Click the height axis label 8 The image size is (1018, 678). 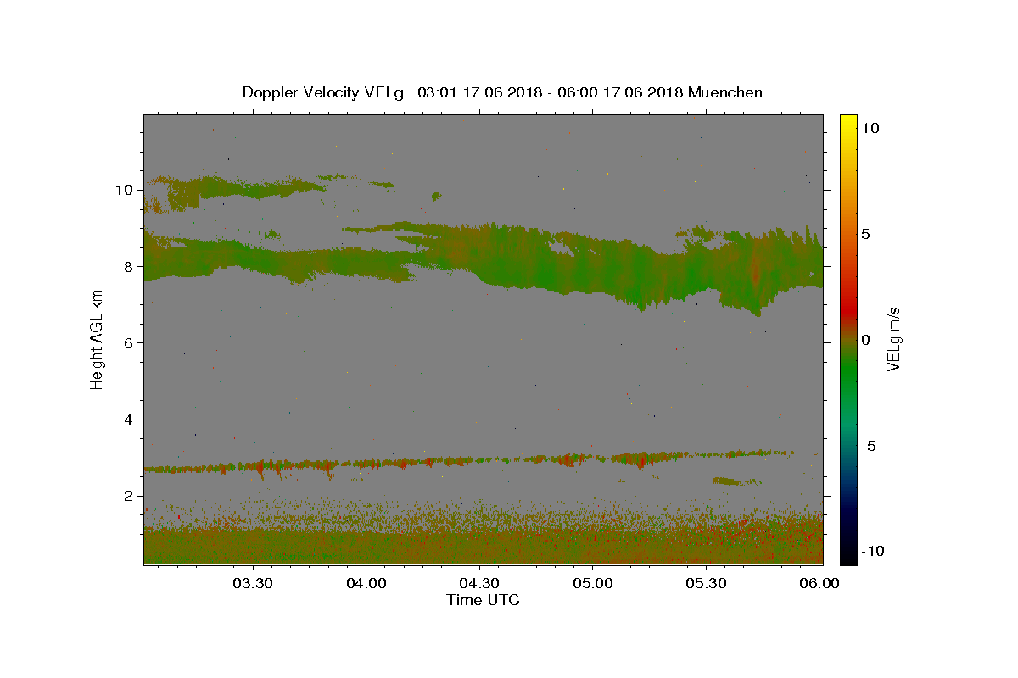coord(128,266)
